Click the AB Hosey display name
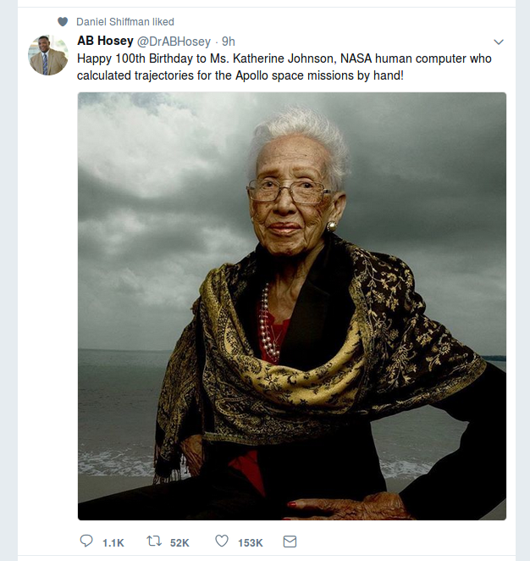 pos(106,42)
